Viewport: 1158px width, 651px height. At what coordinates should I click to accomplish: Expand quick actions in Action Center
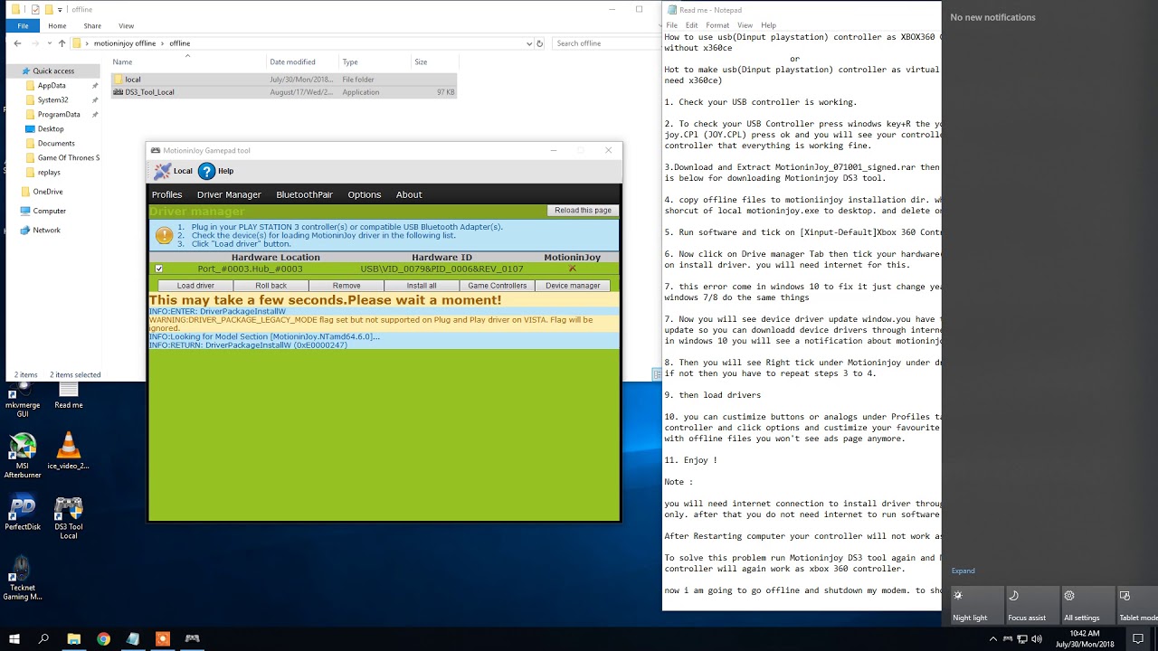[x=963, y=571]
